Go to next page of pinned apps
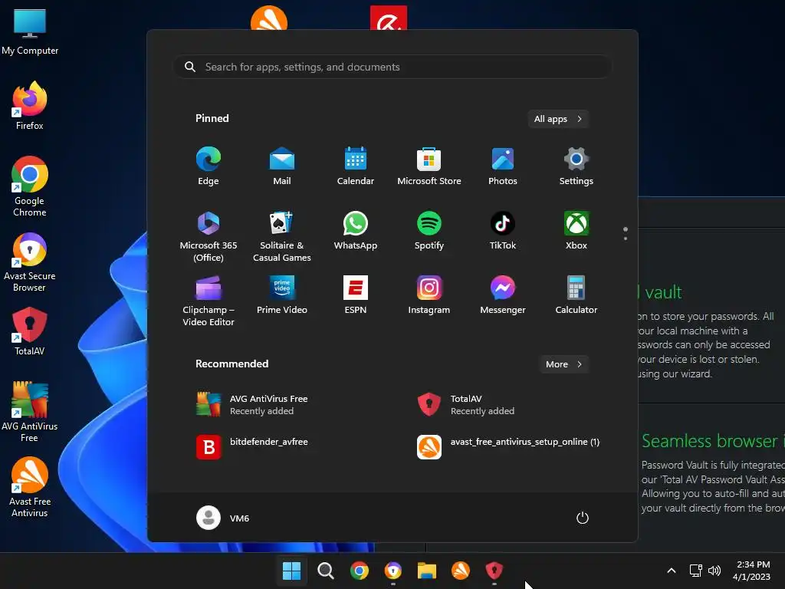Image resolution: width=785 pixels, height=589 pixels. (x=626, y=239)
